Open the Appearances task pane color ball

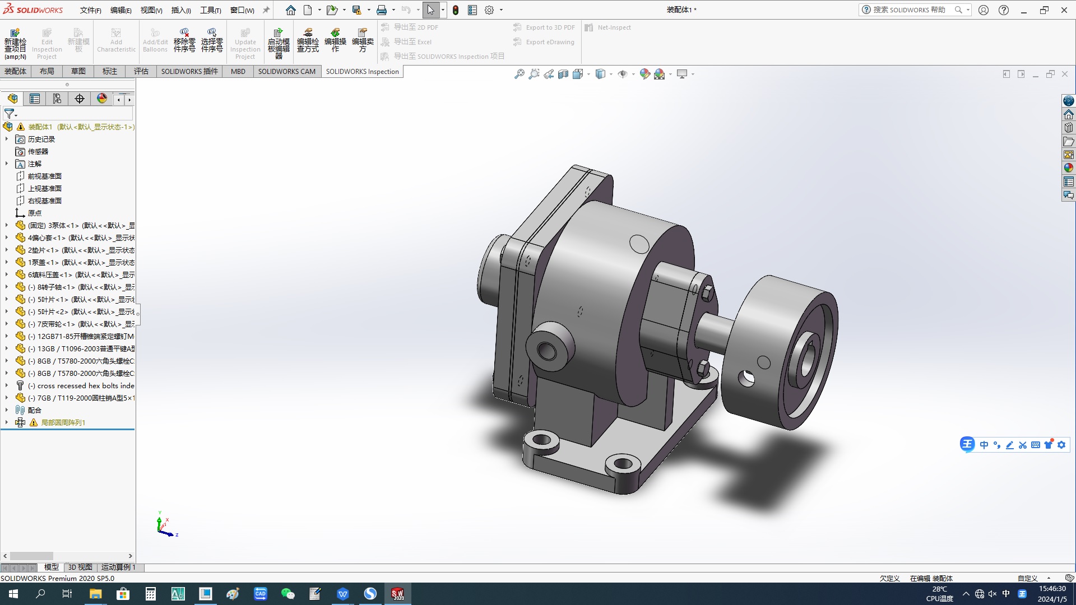[1069, 168]
